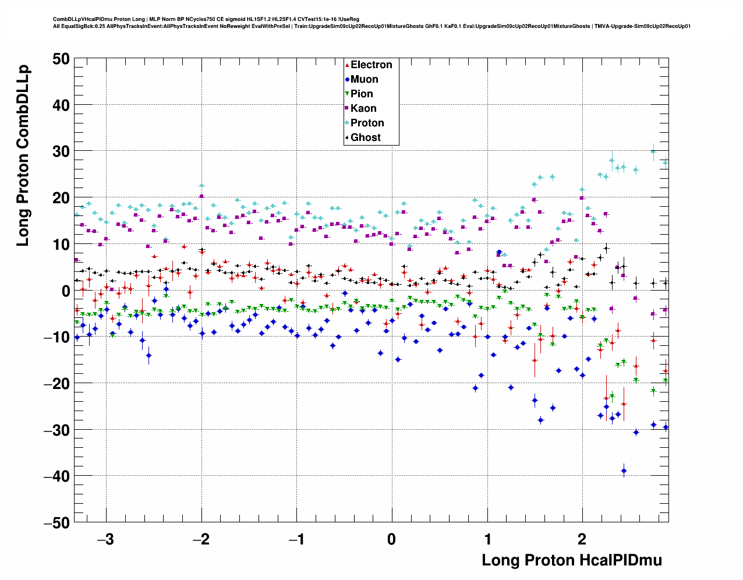
Task: Select the green Pion triangle legend marker
Action: click(347, 94)
